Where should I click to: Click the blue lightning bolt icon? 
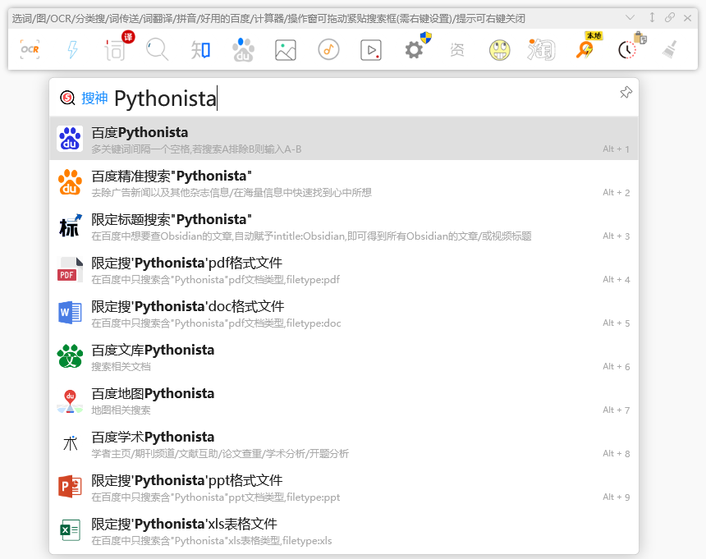(x=72, y=49)
